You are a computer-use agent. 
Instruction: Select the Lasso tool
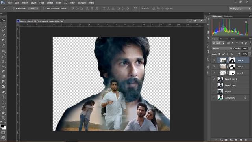(x=3, y=30)
